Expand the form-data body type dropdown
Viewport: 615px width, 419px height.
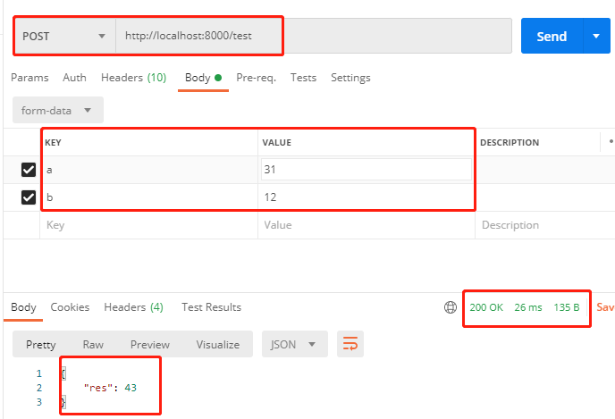click(x=58, y=110)
